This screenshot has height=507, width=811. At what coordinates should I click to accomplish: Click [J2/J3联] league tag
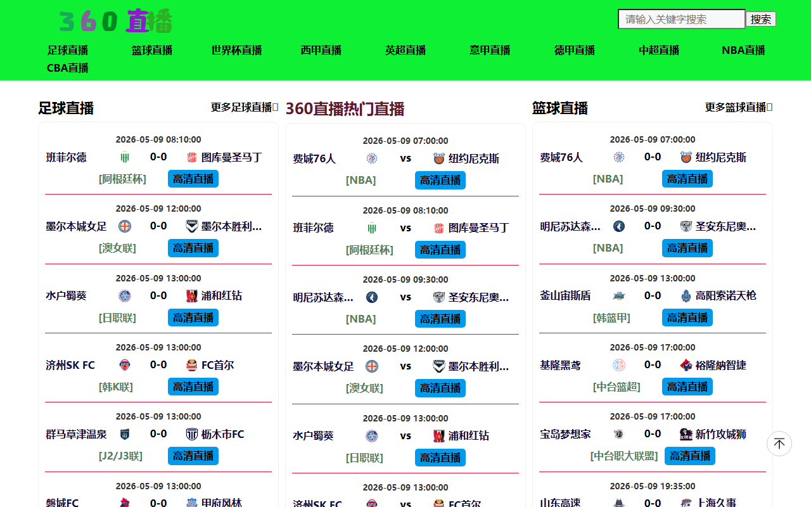click(120, 456)
